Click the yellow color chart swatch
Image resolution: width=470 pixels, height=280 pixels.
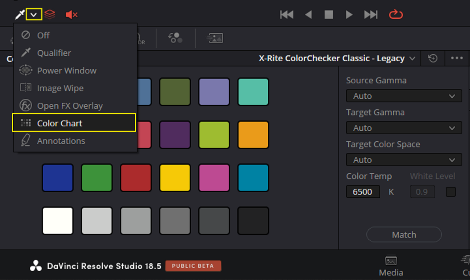pyautogui.click(x=175, y=178)
